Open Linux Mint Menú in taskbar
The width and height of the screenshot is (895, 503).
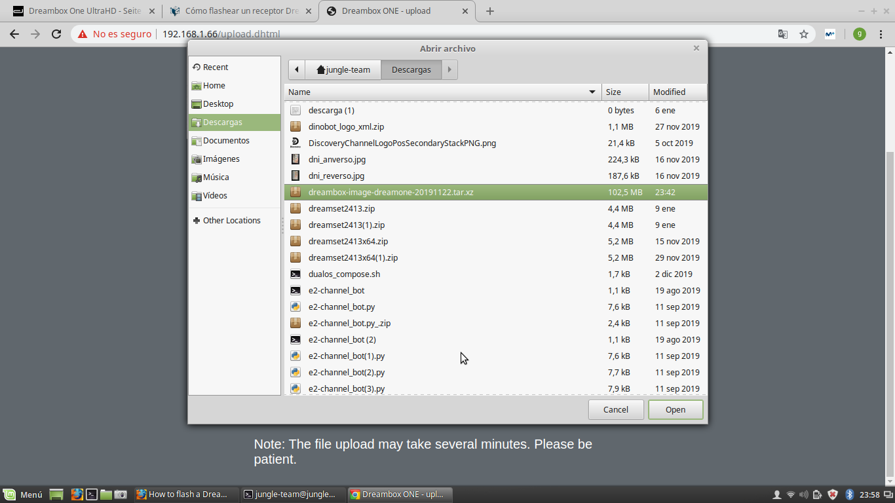[24, 494]
